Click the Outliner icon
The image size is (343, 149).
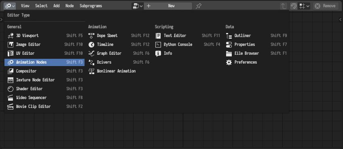click(x=229, y=36)
